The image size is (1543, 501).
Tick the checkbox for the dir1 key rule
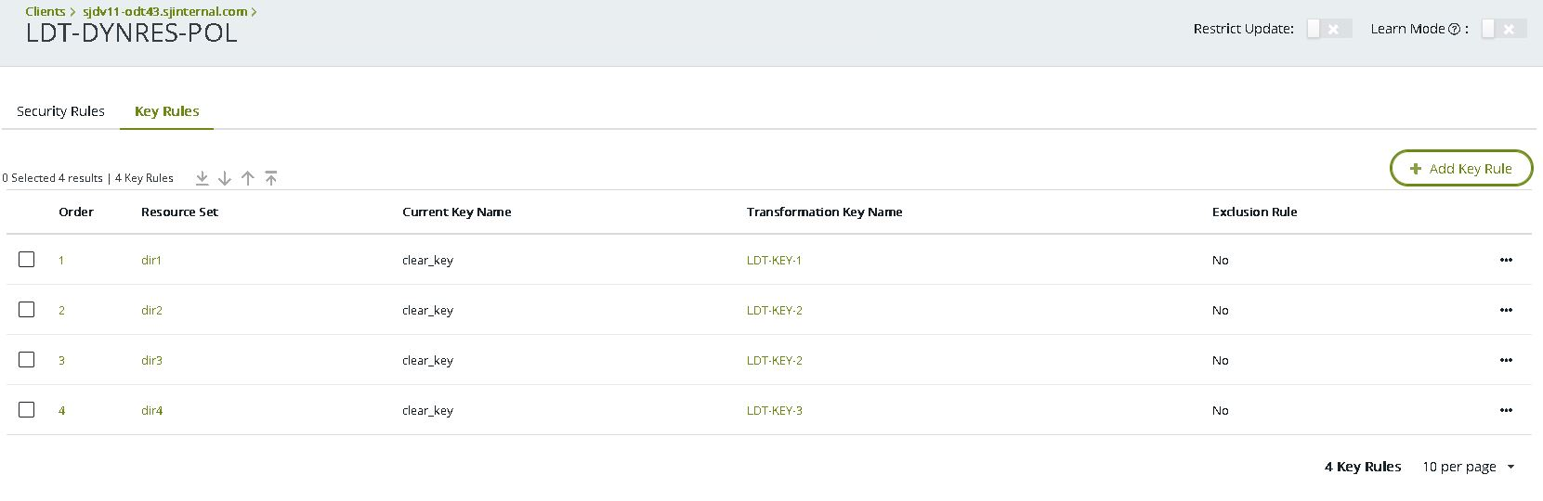pos(27,260)
